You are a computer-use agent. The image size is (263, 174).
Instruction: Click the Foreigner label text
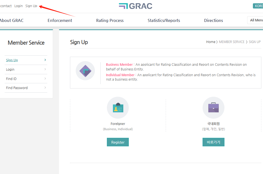118,124
